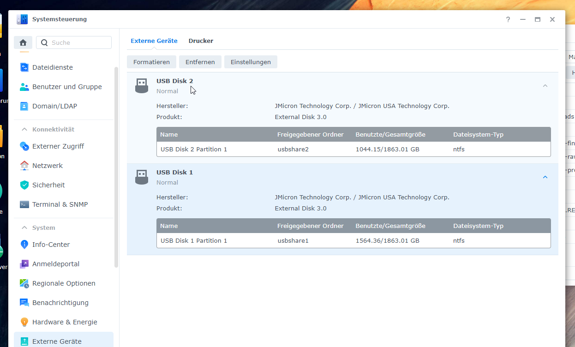Click the 1564.36/1863.01 GB size value
The image size is (575, 347).
pyautogui.click(x=388, y=240)
